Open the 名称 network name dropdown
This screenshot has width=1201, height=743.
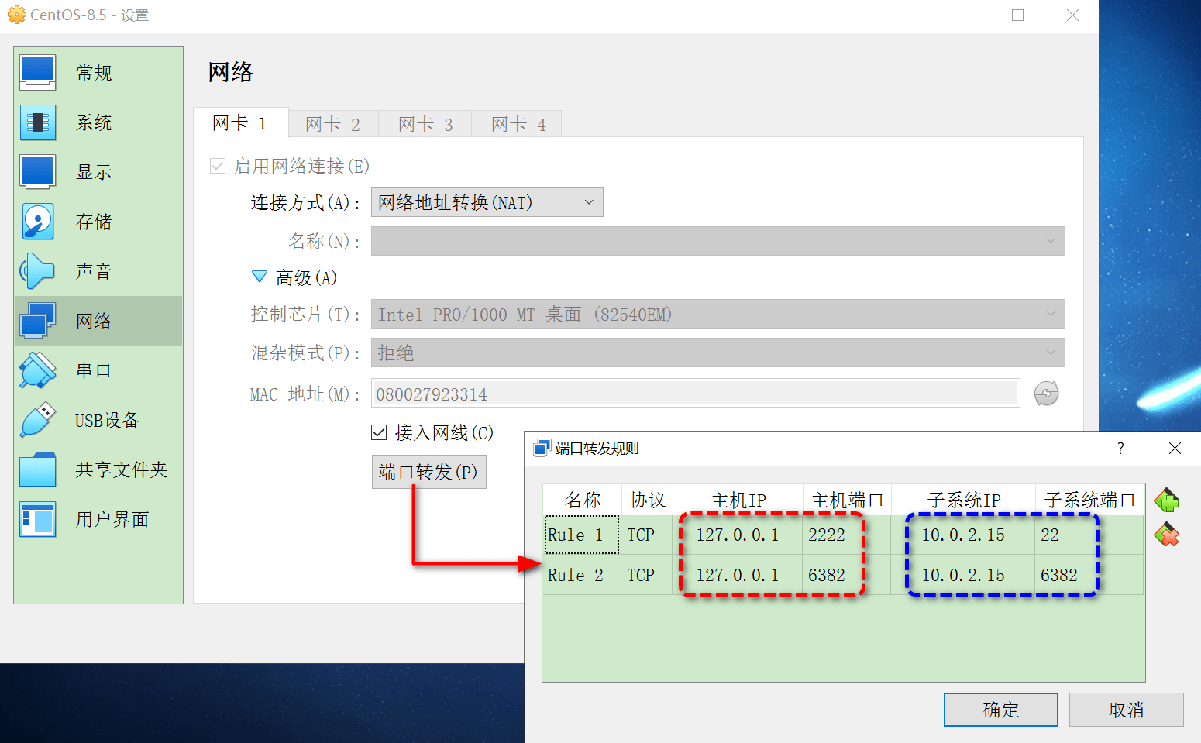[718, 241]
